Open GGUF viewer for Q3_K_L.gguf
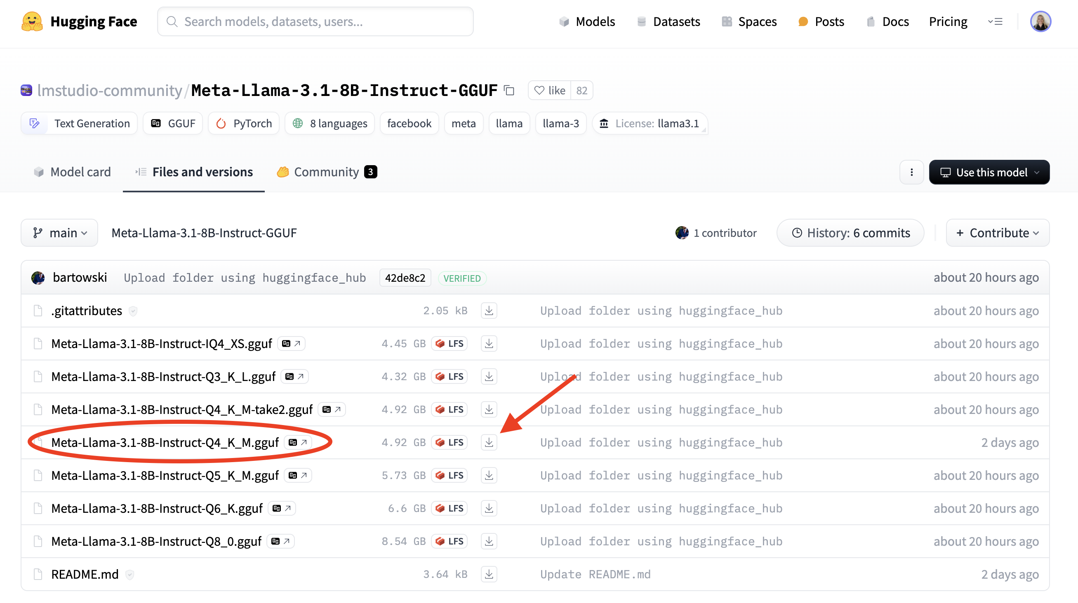The image size is (1078, 603). 294,377
